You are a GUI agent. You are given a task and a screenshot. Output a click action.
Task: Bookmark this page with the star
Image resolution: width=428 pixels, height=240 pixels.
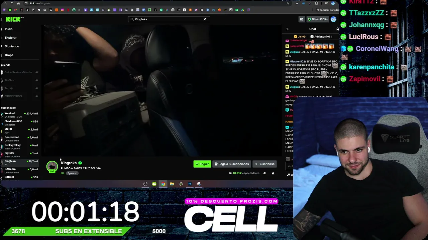288,3
